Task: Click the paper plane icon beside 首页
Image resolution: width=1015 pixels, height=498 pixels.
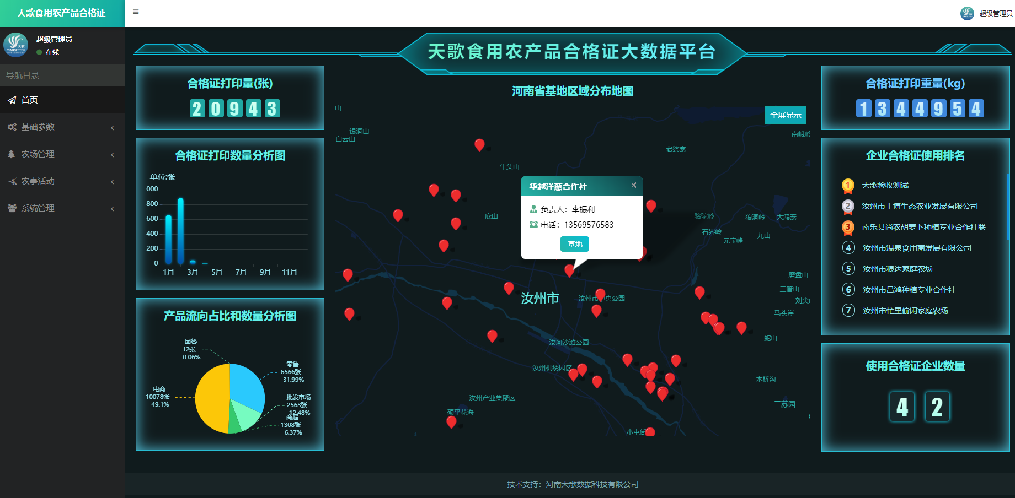Action: [x=12, y=100]
